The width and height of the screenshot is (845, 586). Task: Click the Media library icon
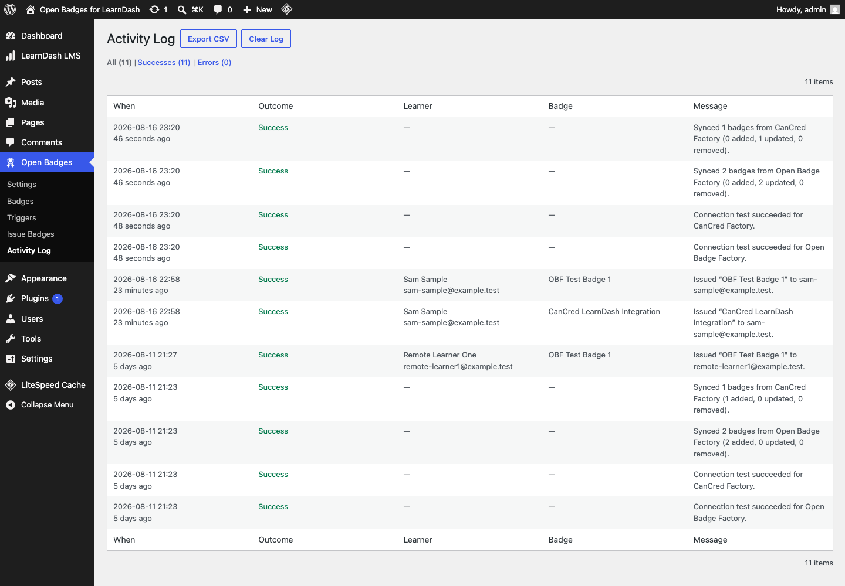(x=11, y=103)
